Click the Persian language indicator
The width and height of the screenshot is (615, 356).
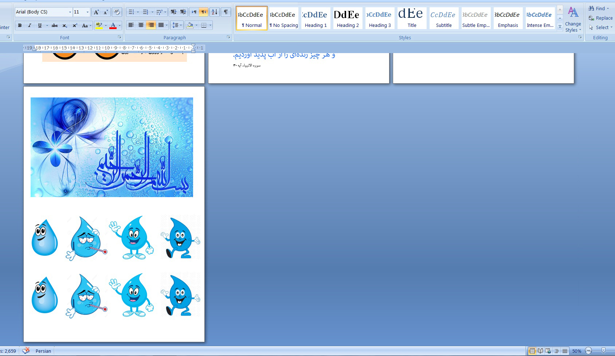coord(43,351)
